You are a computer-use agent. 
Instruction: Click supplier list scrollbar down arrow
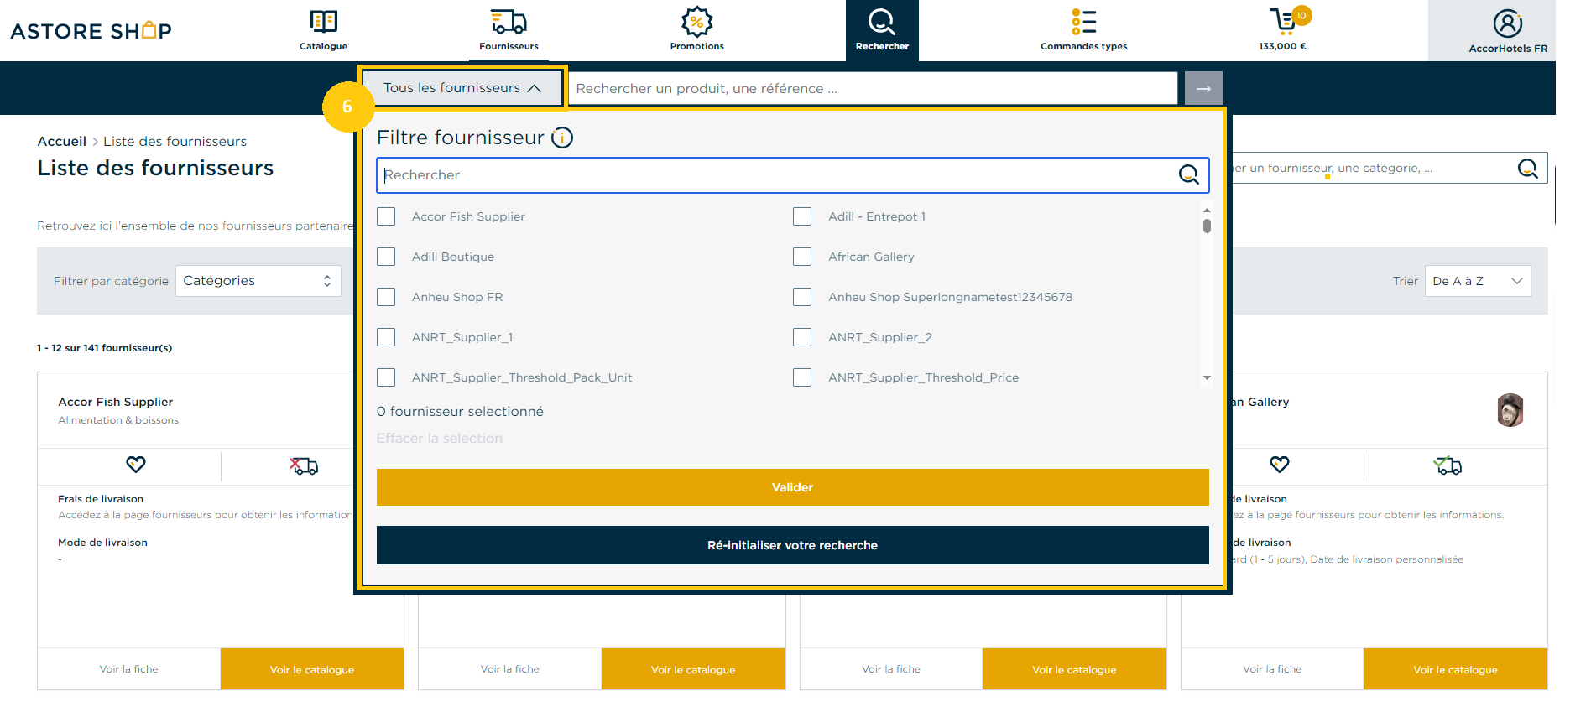(1207, 378)
